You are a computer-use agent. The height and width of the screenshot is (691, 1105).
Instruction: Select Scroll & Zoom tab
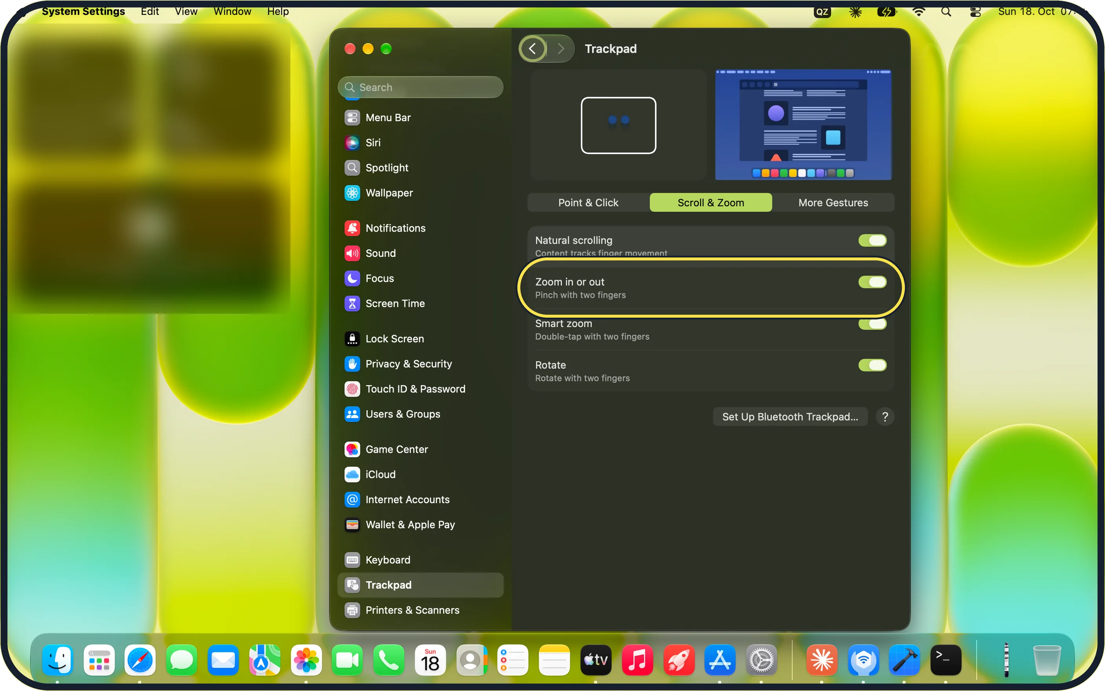(x=711, y=202)
